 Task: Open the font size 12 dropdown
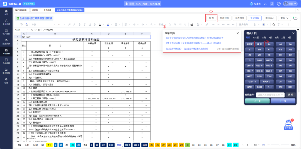click(x=62, y=25)
